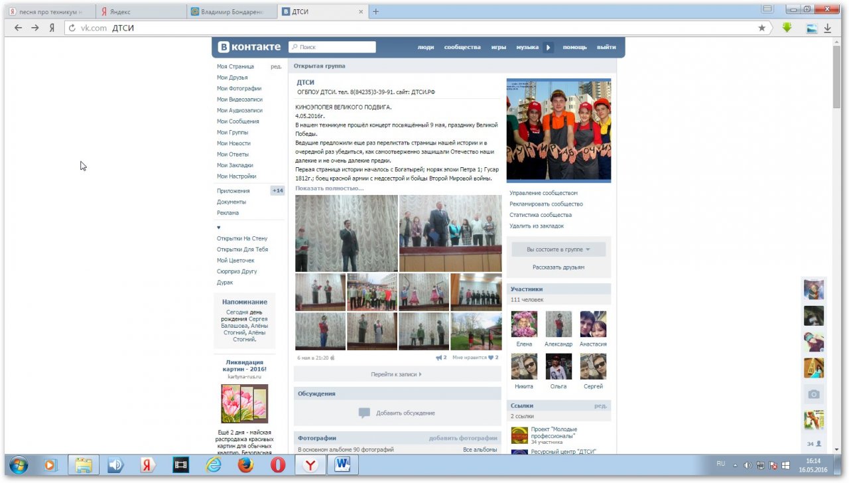Click the RU language indicator in tray
Viewport: 849px width, 483px height.
click(x=721, y=464)
